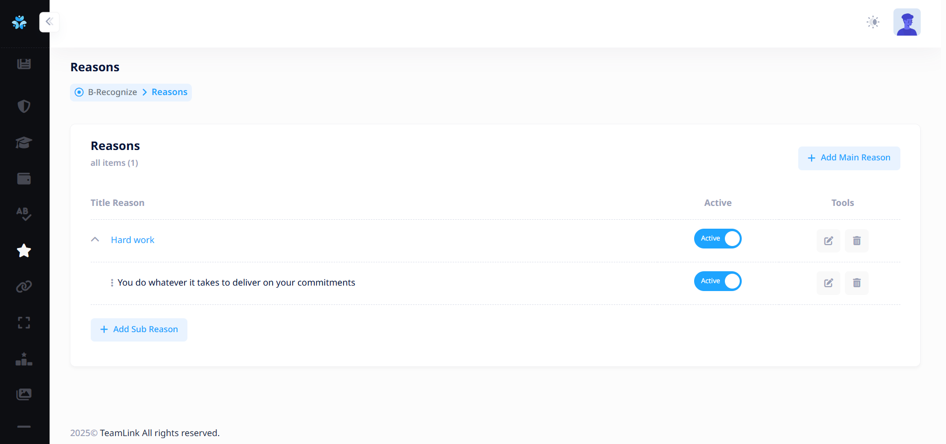Click the TeamLink logo icon
This screenshot has height=444, width=946.
[19, 22]
